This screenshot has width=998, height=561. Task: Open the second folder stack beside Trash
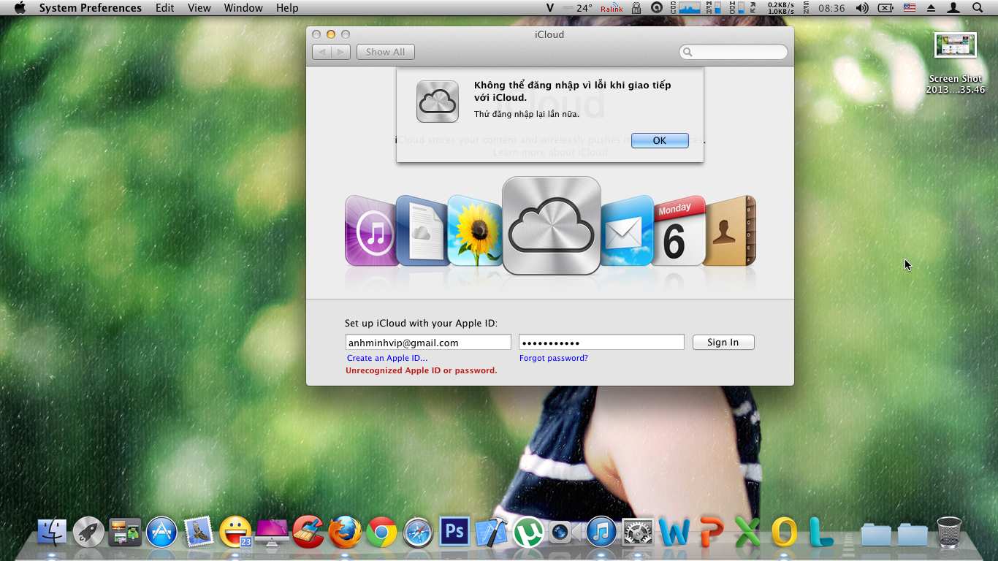(913, 534)
